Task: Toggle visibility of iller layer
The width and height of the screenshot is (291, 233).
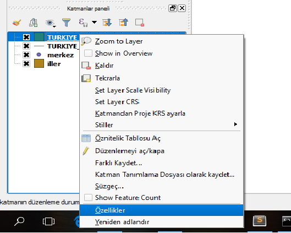Action: click(x=26, y=64)
